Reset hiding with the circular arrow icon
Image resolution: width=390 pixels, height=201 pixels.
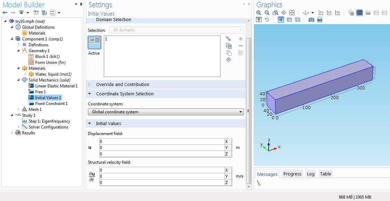click(x=267, y=20)
